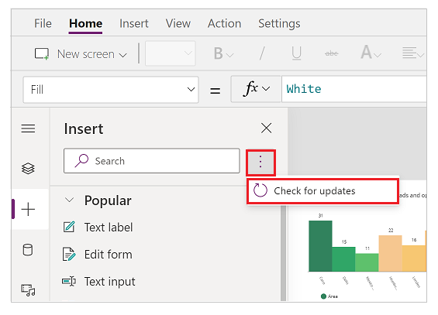Open the Media icon in sidebar
The height and width of the screenshot is (315, 438).
pos(28,290)
